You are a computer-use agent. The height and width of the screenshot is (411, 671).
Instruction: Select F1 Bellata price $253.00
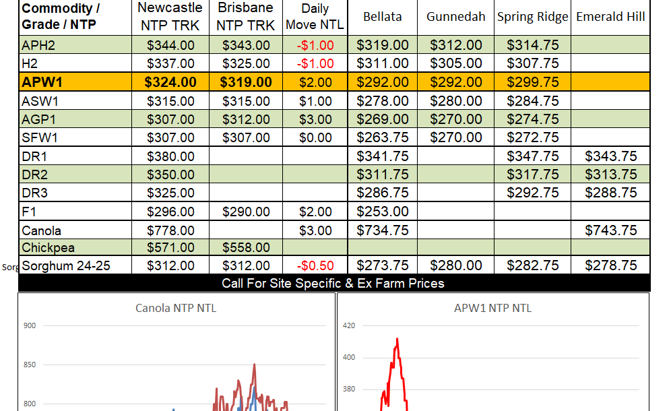(x=382, y=212)
